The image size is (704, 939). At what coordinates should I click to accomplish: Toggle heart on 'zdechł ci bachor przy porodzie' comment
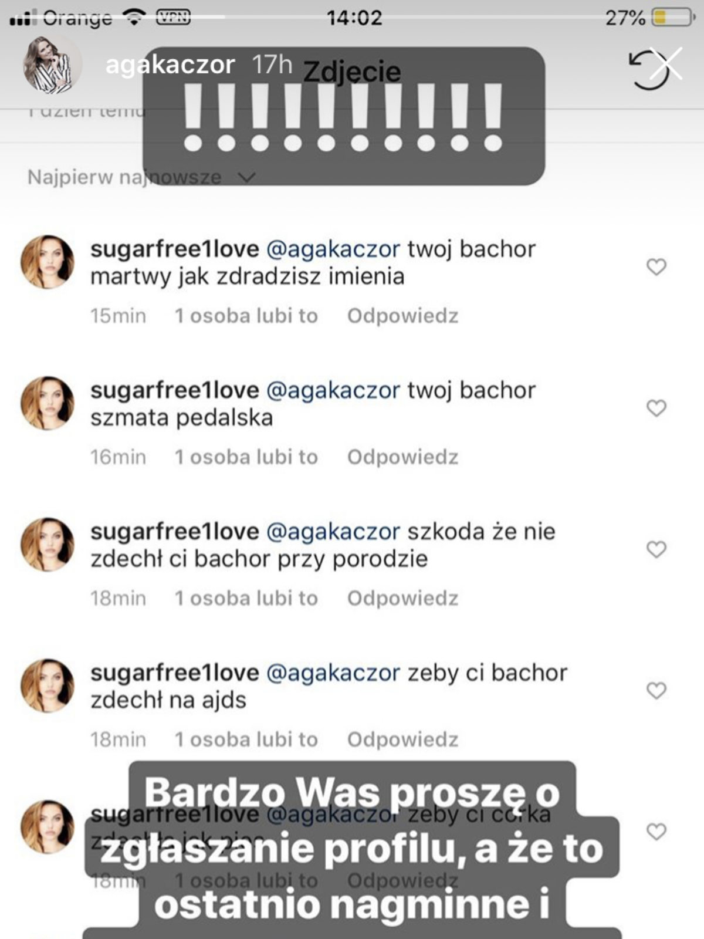pyautogui.click(x=656, y=549)
